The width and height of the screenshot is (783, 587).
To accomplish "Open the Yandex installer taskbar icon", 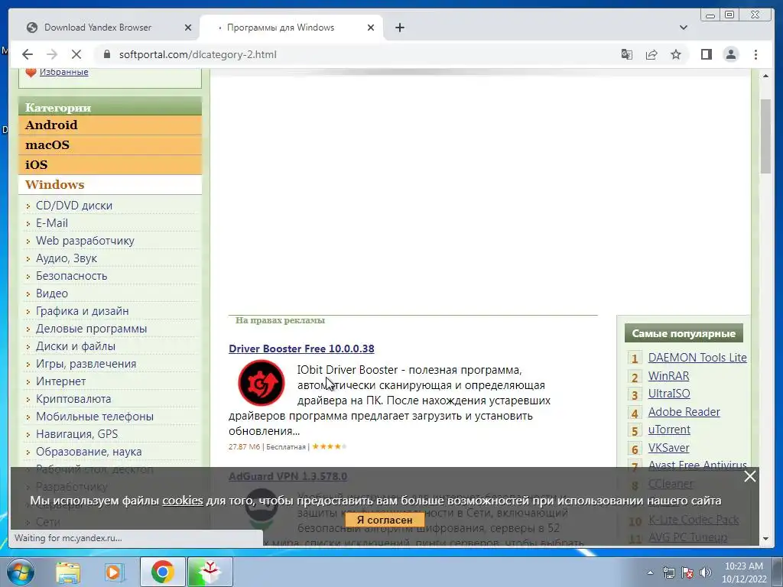I will click(x=210, y=572).
